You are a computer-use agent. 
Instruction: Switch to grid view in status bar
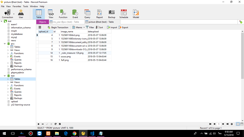[x=238, y=124]
